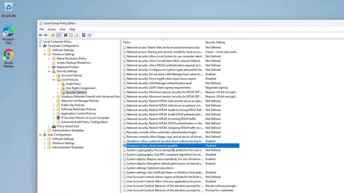
Task: Select 'Recovery console: Allow automatic administrative logon' policy
Action: tap(162, 132)
